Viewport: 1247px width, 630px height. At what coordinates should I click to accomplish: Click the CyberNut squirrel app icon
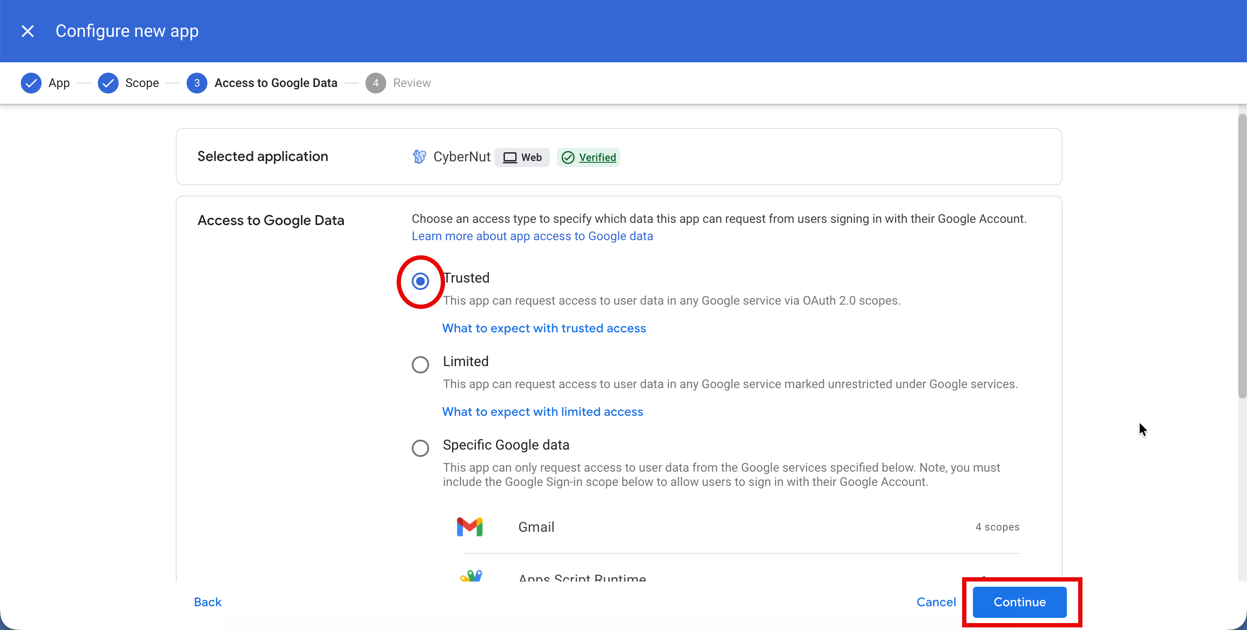coord(419,157)
